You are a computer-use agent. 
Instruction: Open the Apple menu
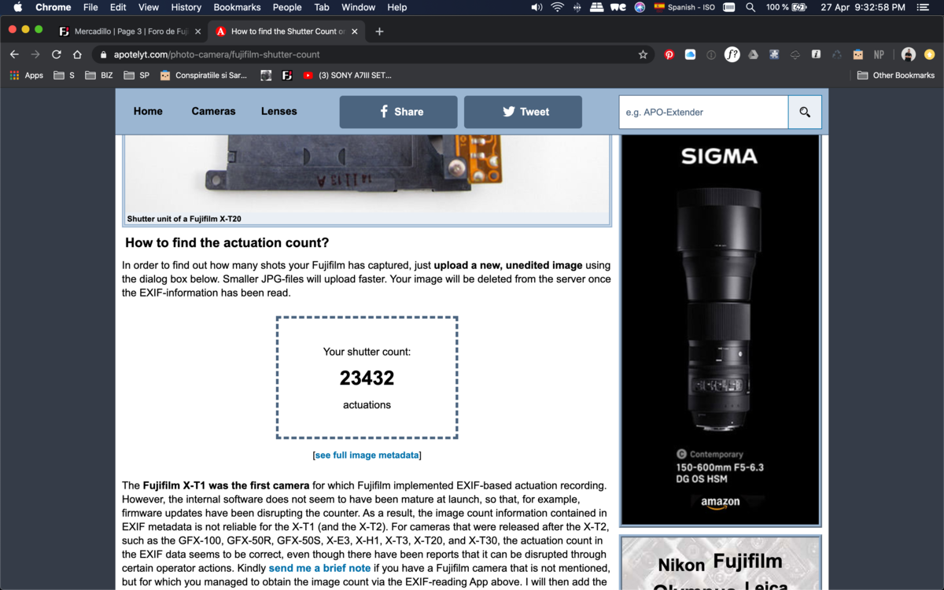coord(17,7)
